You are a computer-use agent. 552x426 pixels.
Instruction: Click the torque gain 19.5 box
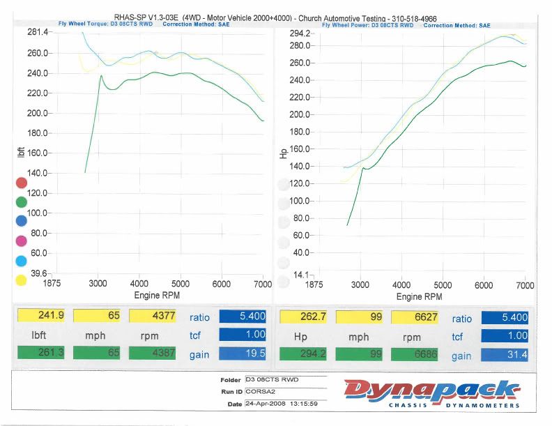pos(244,353)
